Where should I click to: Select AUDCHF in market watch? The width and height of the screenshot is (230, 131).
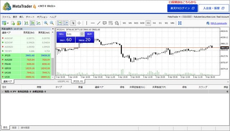pyautogui.click(x=26, y=38)
